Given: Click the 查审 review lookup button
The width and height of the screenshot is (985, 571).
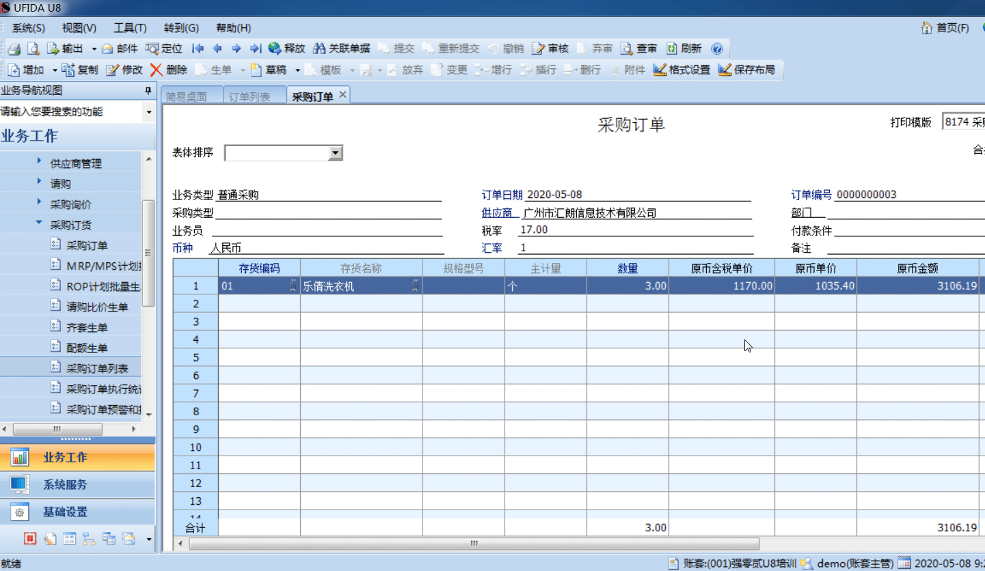Looking at the screenshot, I should tap(638, 48).
